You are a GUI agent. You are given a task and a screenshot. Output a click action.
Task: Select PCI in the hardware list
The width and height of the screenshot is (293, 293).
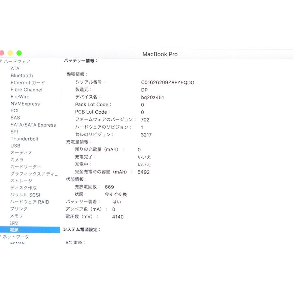[14, 111]
